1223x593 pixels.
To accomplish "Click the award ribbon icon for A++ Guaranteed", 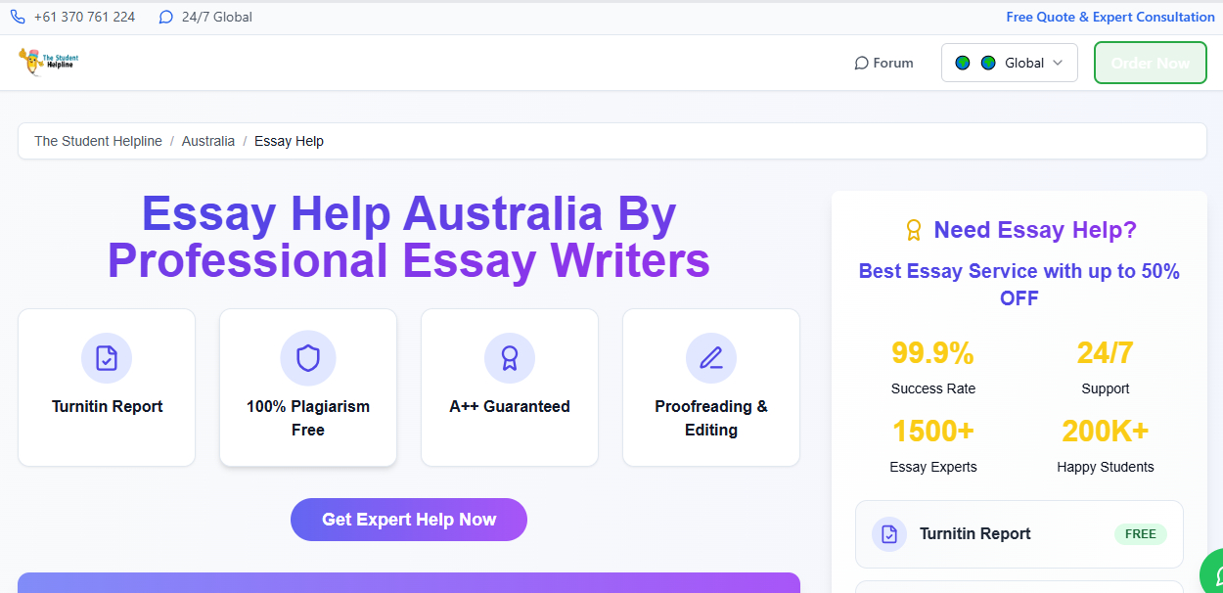I will [x=510, y=358].
